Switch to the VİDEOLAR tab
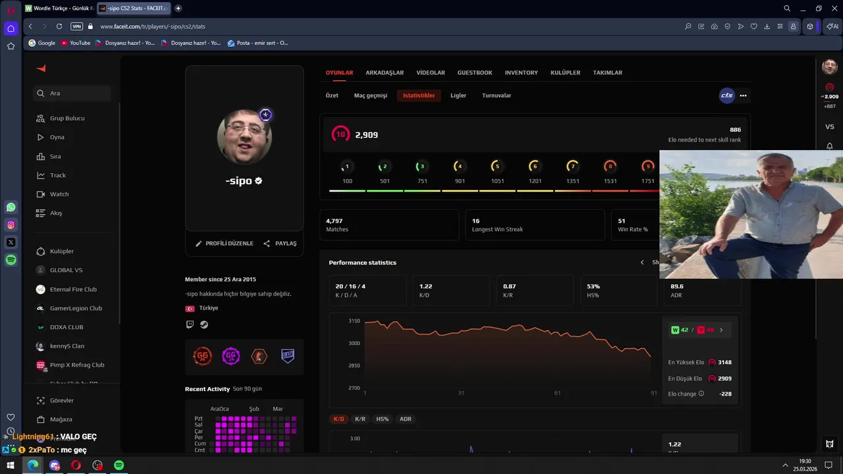This screenshot has width=843, height=474. click(x=431, y=72)
